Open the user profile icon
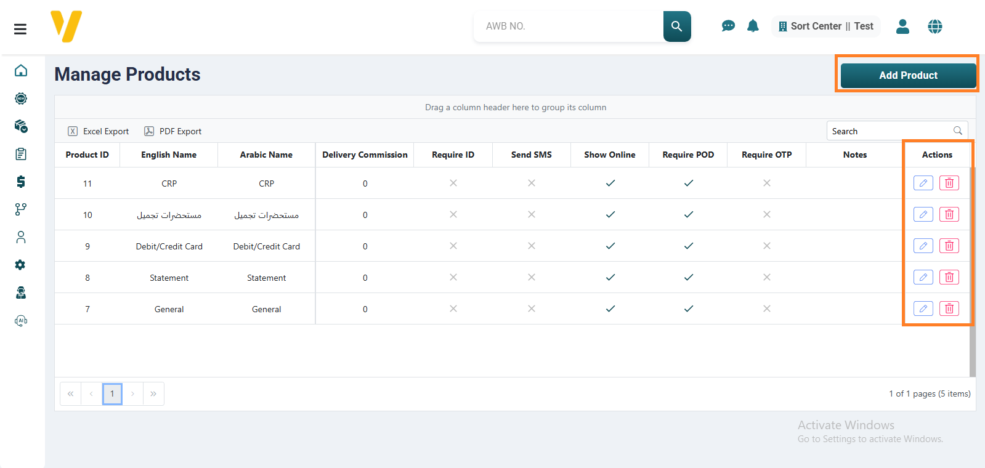Screen dimensions: 985x468 click(902, 26)
